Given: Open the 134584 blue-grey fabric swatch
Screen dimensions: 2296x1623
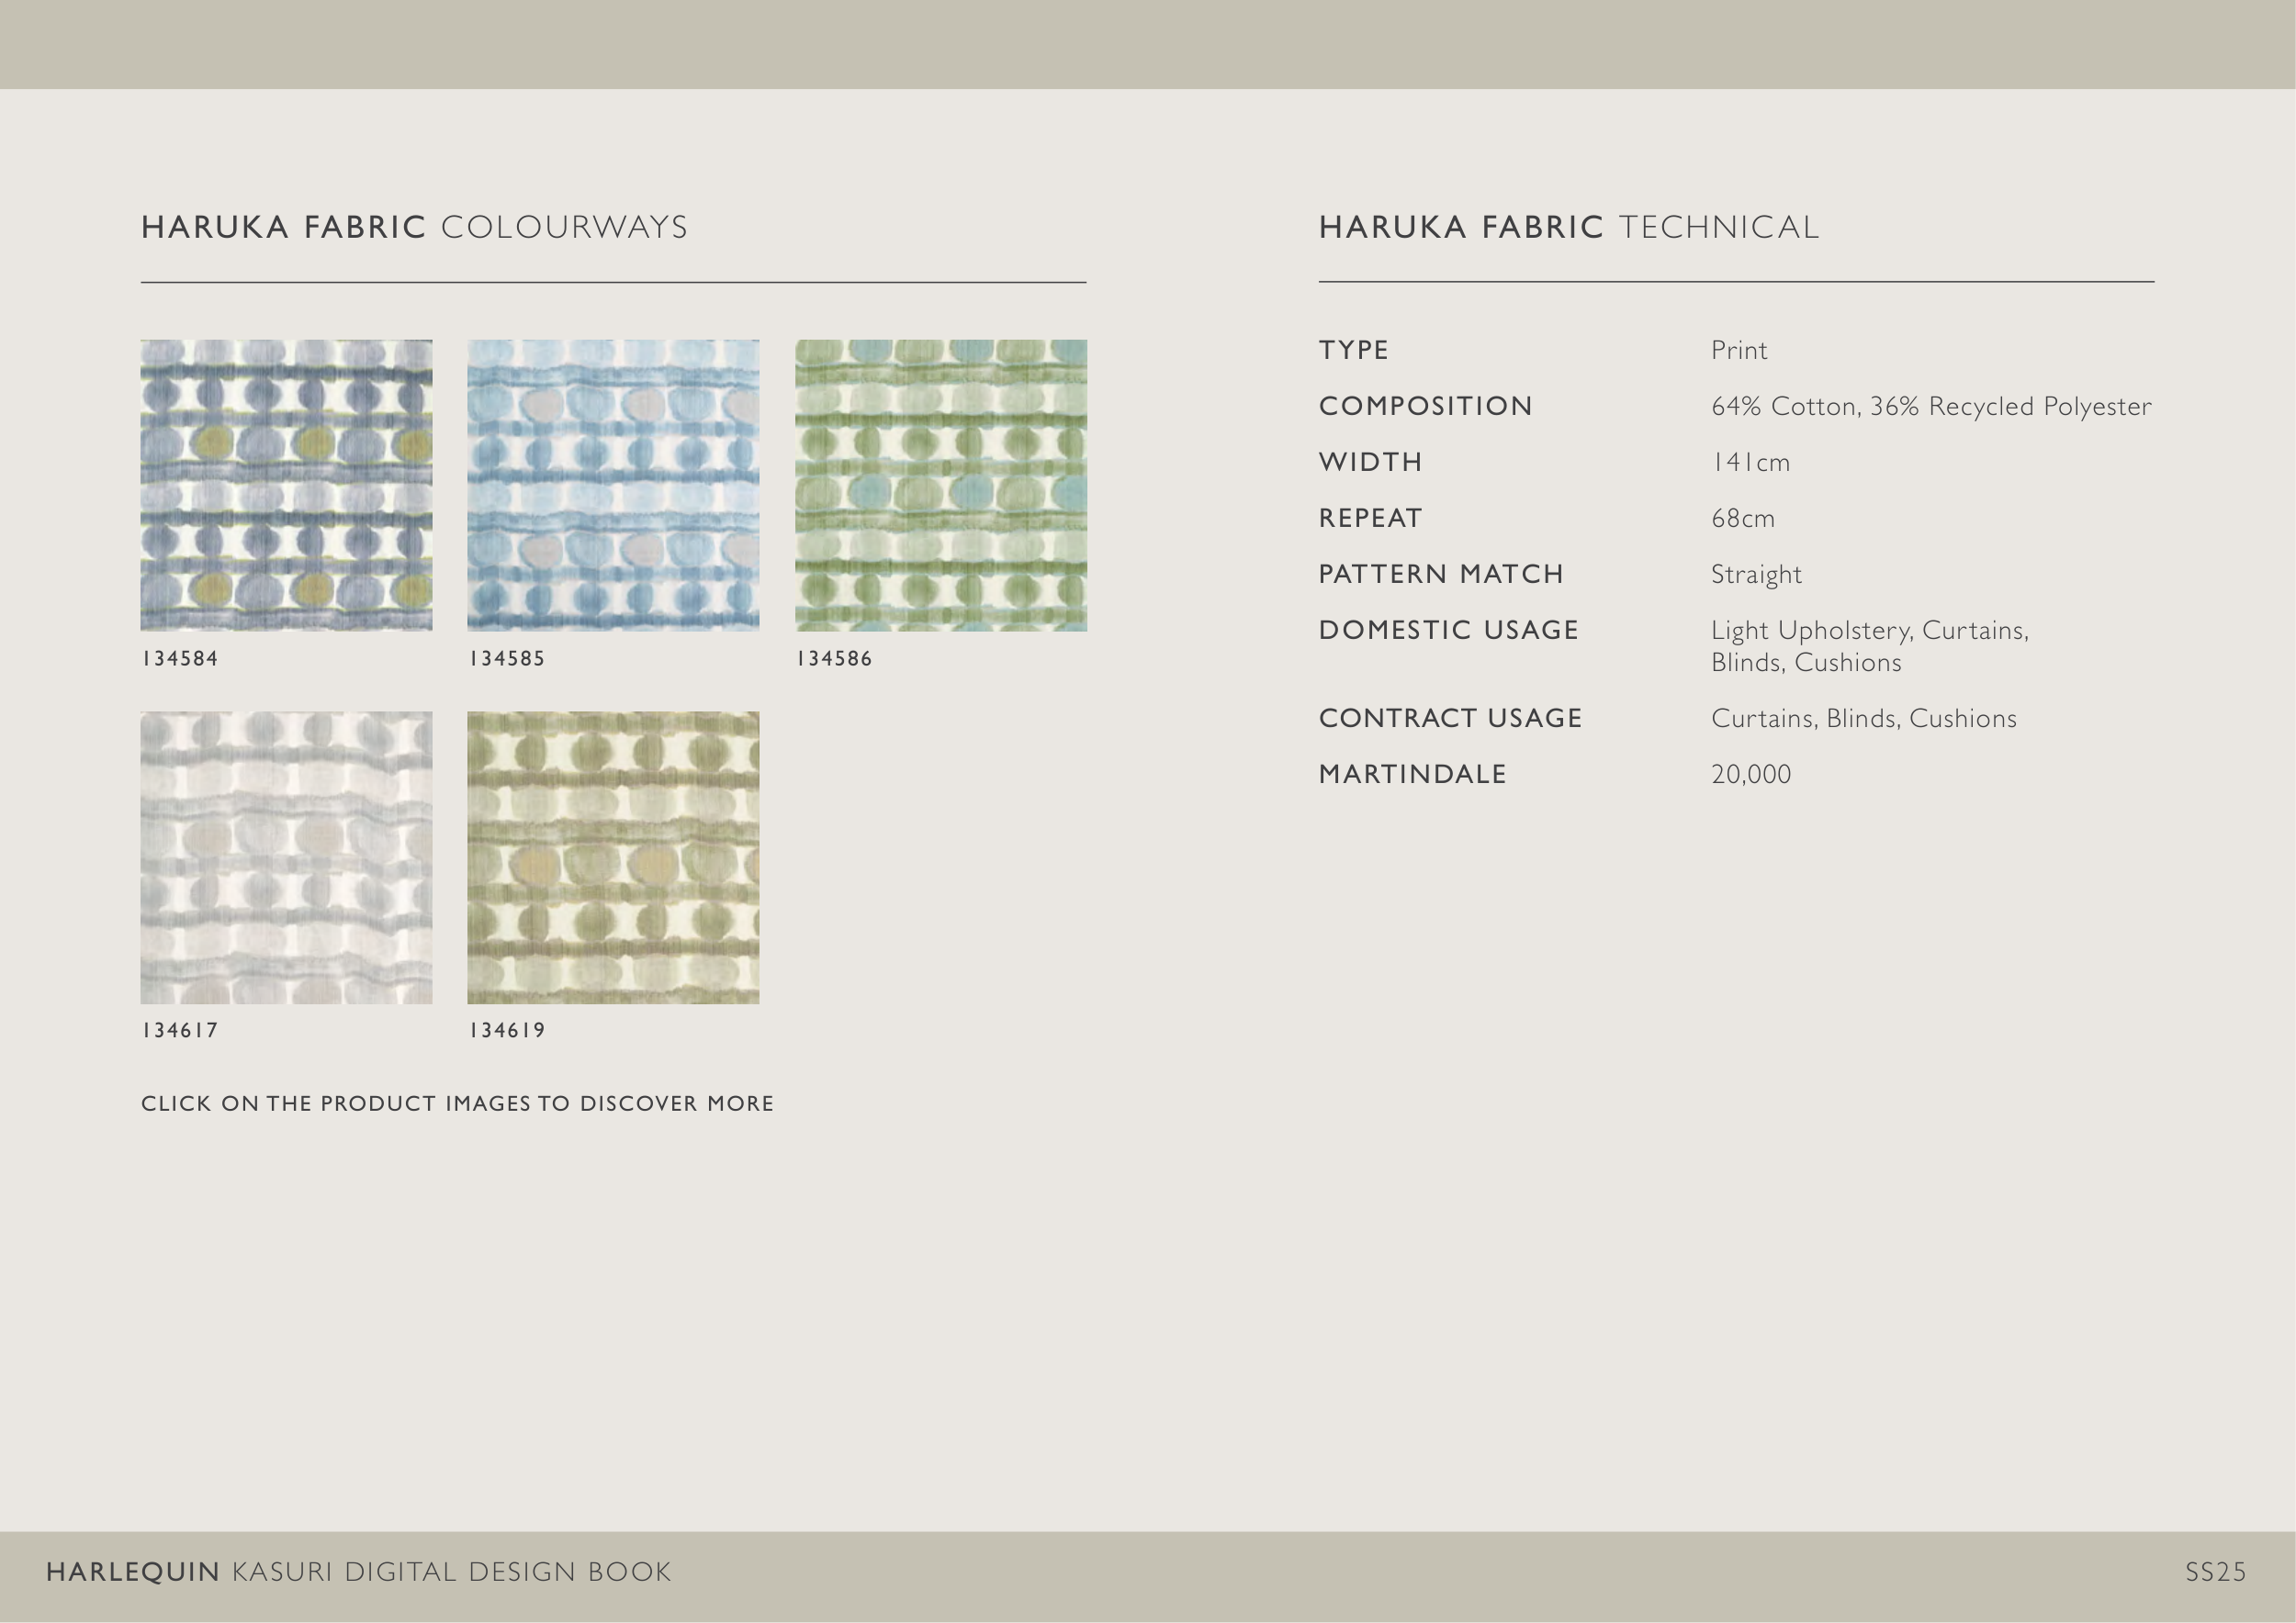Looking at the screenshot, I should tap(286, 485).
